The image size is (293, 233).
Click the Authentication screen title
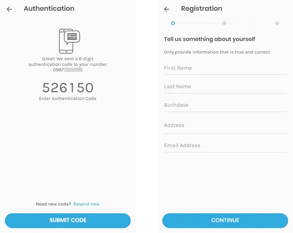tap(49, 9)
